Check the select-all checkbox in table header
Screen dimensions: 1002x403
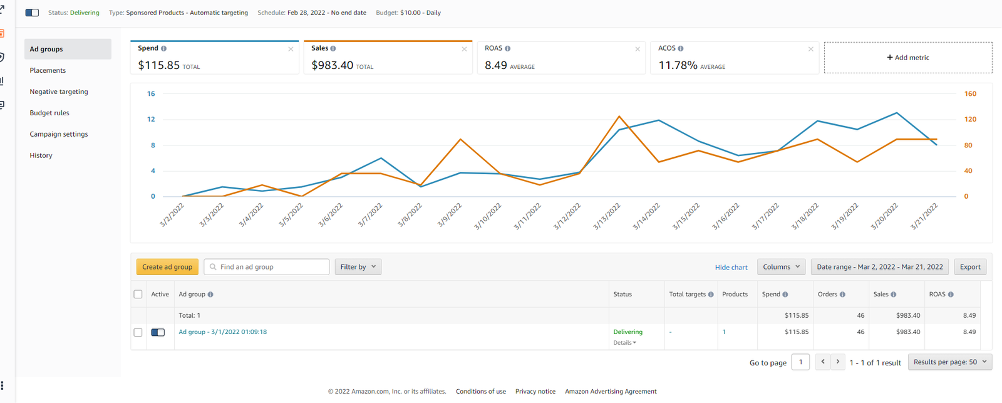point(138,295)
